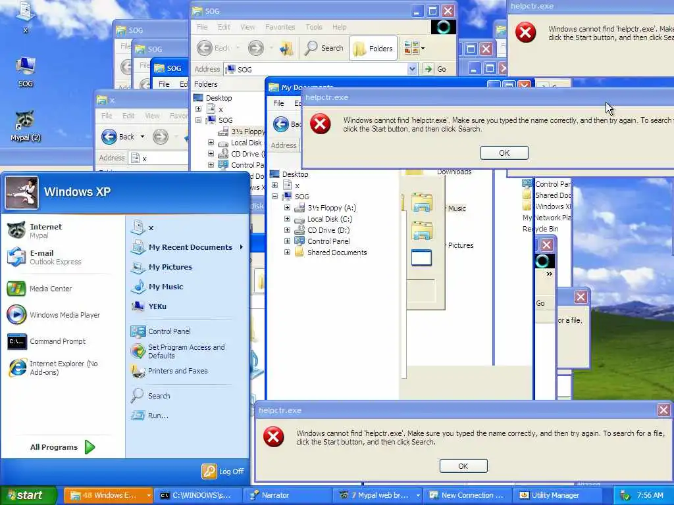Viewport: 674px width, 505px height.
Task: Click the Log Off button
Action: 222,471
